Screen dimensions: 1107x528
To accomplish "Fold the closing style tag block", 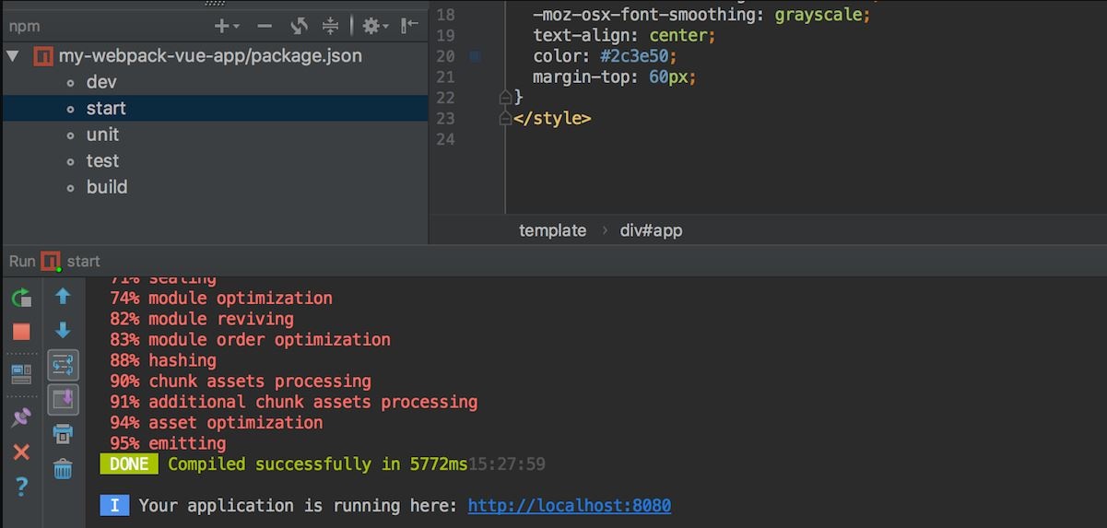I will (504, 119).
